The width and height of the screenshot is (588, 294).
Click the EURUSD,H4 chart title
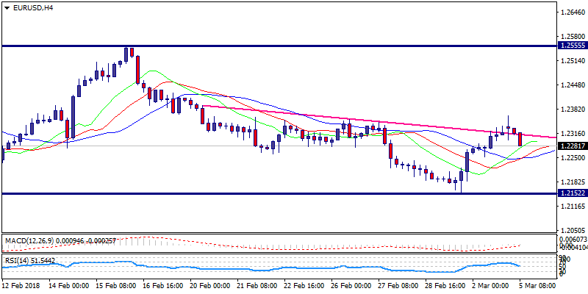pos(30,7)
